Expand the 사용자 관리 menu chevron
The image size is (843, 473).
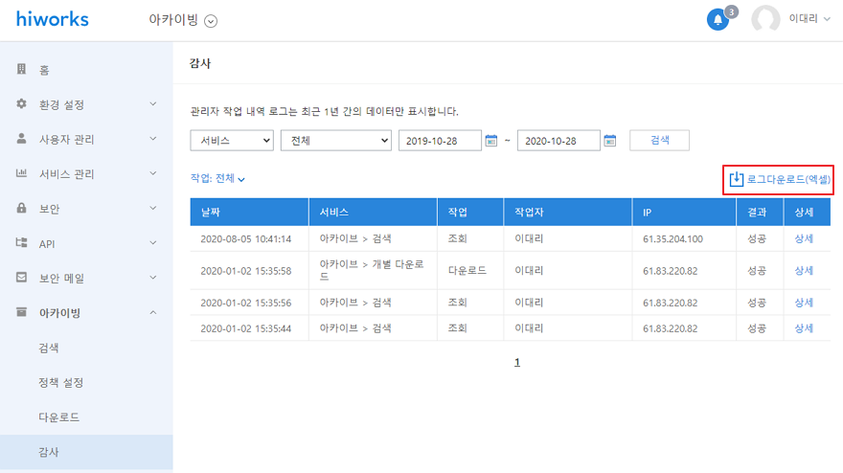[x=153, y=139]
